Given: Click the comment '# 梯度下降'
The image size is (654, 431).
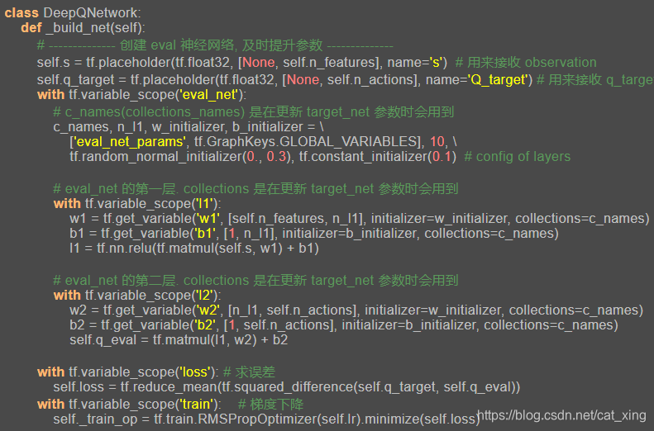Looking at the screenshot, I should coord(270,404).
